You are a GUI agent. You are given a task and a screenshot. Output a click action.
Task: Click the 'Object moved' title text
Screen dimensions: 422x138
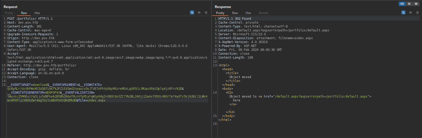coord(240,77)
